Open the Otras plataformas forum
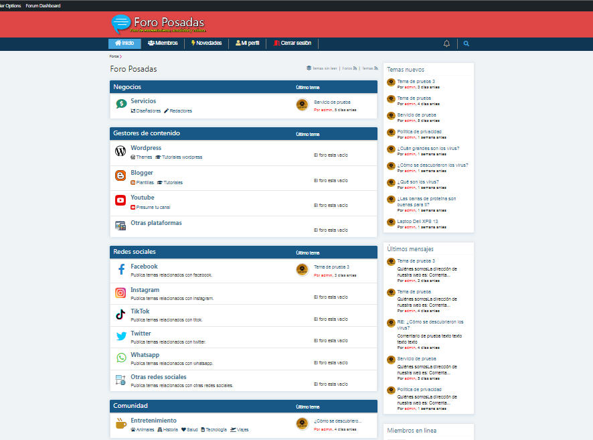The image size is (593, 440). click(x=156, y=223)
